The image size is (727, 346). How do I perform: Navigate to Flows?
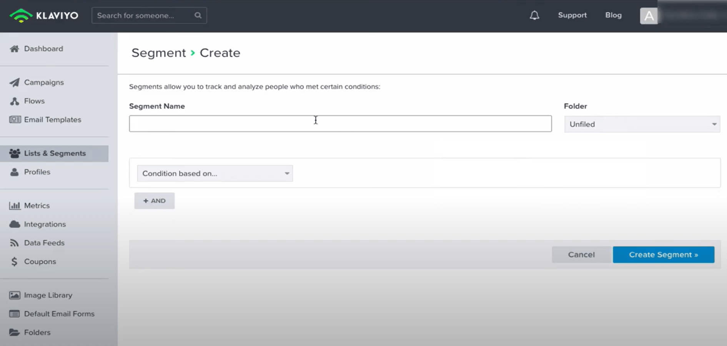[x=34, y=101]
